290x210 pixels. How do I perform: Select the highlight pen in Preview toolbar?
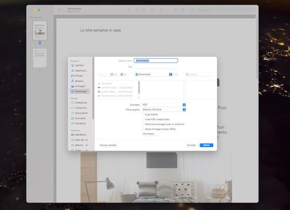pyautogui.click(x=162, y=10)
